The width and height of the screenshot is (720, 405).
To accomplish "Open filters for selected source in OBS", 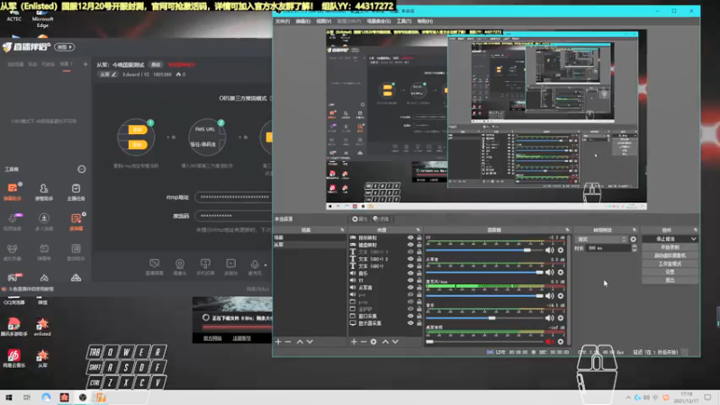I will coord(381,219).
